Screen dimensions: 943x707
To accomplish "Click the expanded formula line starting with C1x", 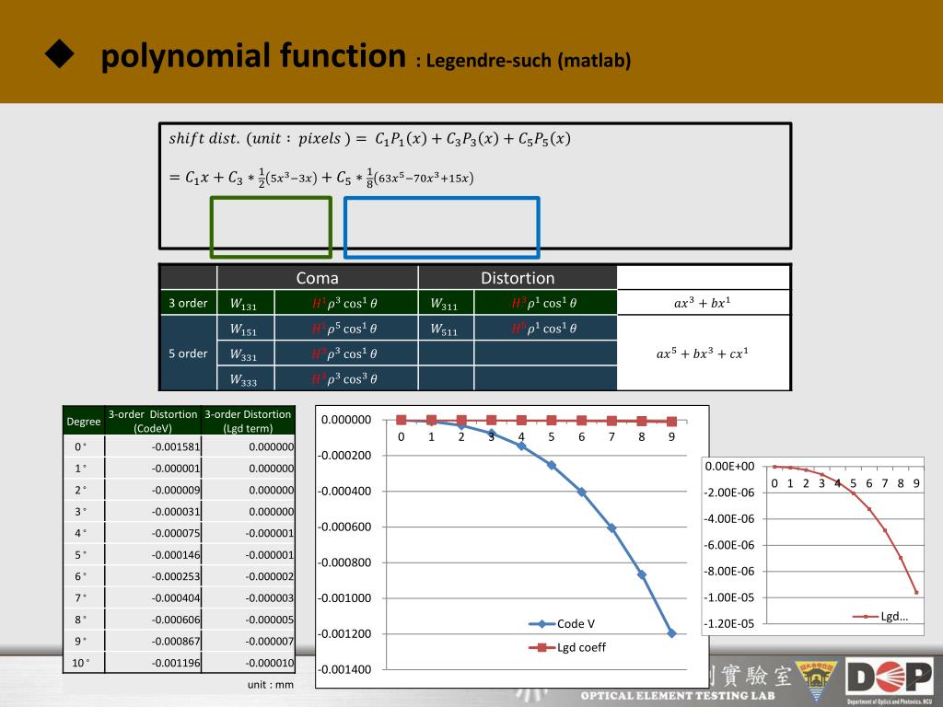I will pos(321,178).
